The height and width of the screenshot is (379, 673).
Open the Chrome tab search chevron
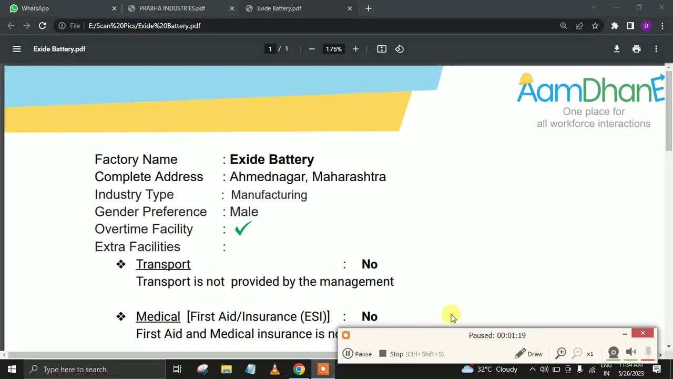(594, 7)
